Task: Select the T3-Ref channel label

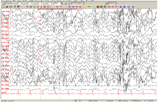Action: (5, 35)
